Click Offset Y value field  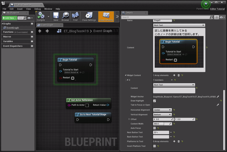[185, 119]
